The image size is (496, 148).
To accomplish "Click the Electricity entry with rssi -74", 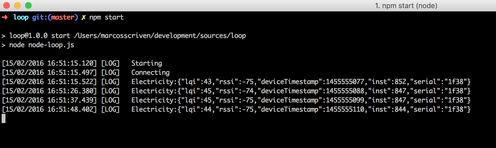I will [301, 91].
